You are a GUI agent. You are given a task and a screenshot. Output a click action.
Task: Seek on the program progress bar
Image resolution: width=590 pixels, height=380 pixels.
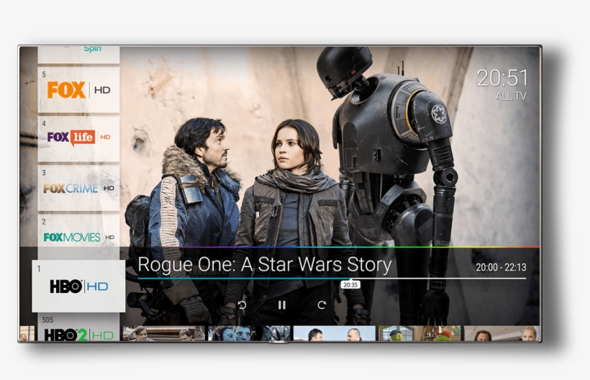coord(332,279)
